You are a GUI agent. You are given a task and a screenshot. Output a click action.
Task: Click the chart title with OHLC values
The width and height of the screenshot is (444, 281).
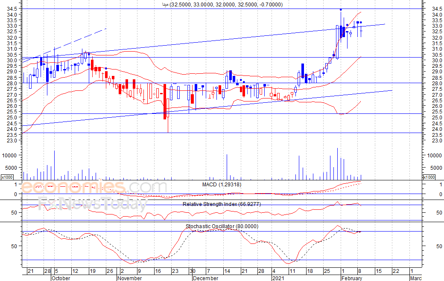222,5
